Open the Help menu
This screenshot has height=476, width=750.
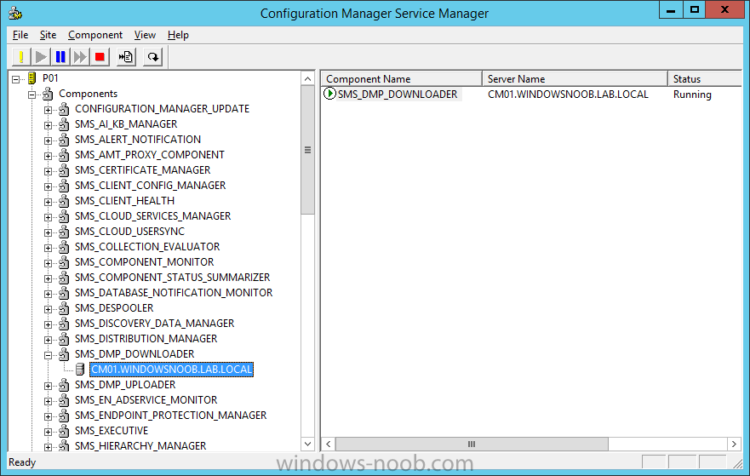pos(178,35)
